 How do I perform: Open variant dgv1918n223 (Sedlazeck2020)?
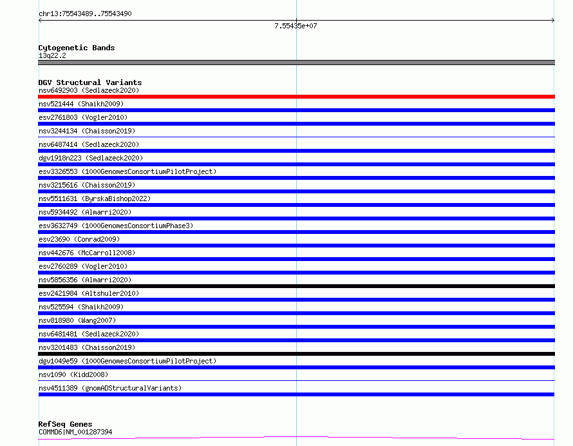(91, 158)
